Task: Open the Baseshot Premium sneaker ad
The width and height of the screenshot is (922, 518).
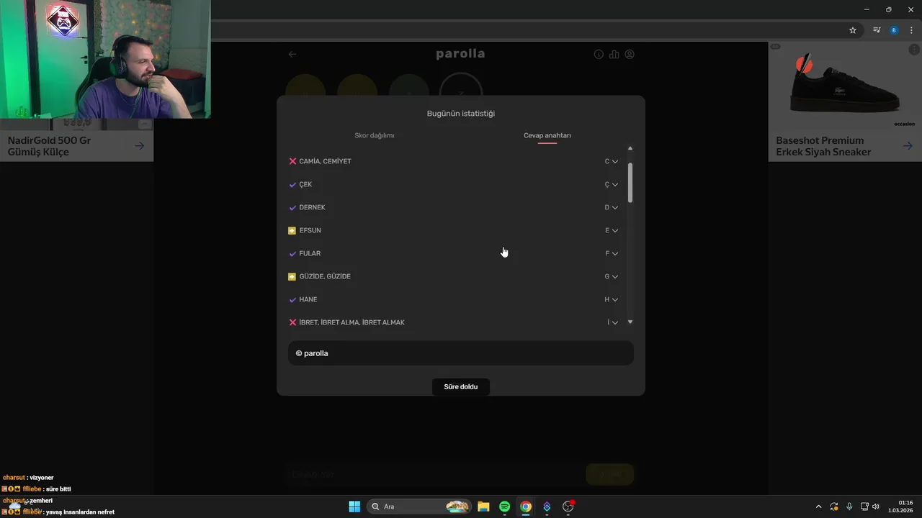Action: 823,146
